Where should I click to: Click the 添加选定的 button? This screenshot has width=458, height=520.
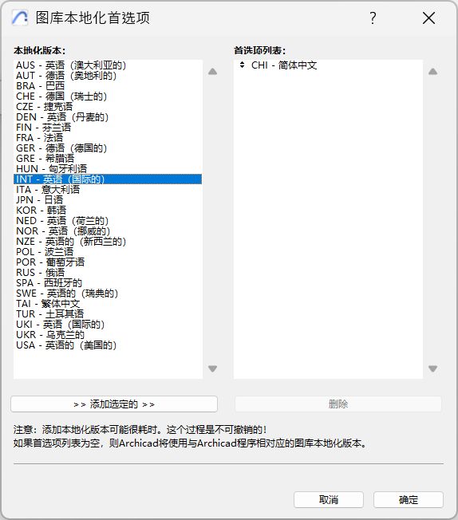[114, 404]
